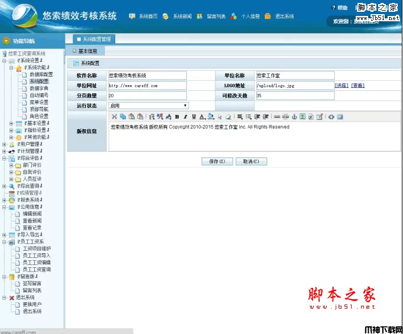Image resolution: width=403 pixels, height=334 pixels.
Task: Click the 保存(S) button
Action: coord(217,161)
